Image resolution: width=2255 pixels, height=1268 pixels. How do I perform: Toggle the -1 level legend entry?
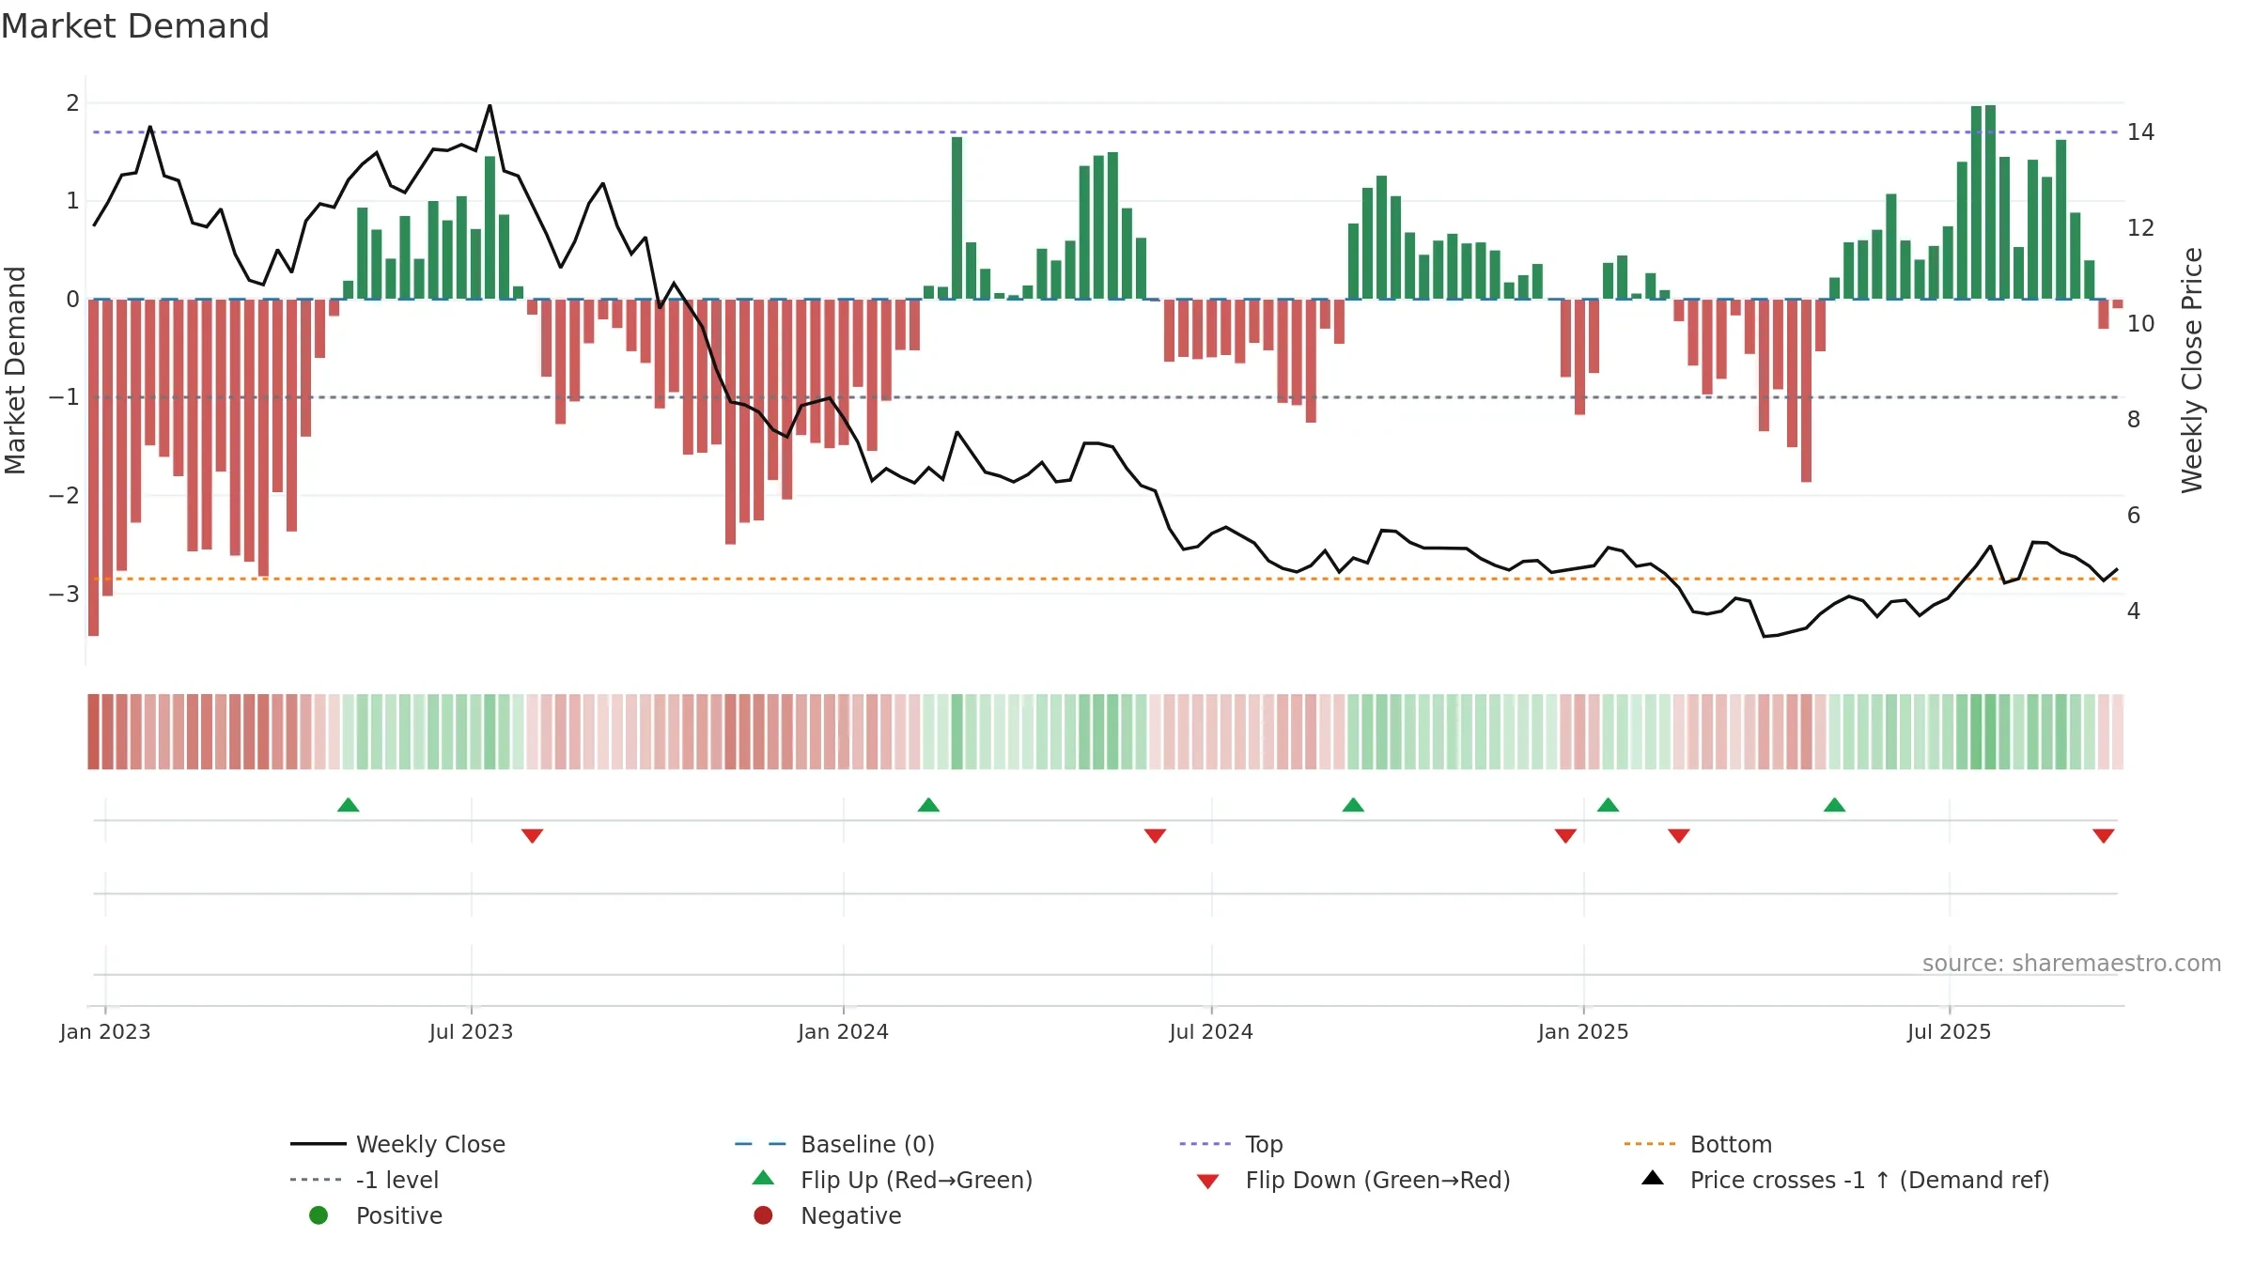coord(365,1180)
